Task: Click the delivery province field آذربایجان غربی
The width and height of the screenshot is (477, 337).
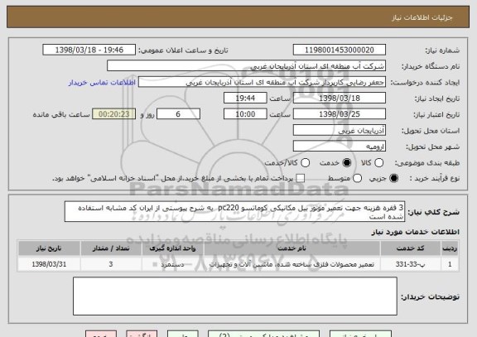Action: point(340,131)
